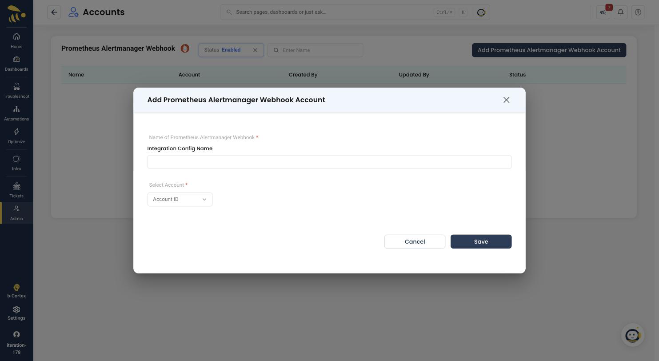Focus the Enter Name search field
The height and width of the screenshot is (361, 659).
click(x=315, y=50)
